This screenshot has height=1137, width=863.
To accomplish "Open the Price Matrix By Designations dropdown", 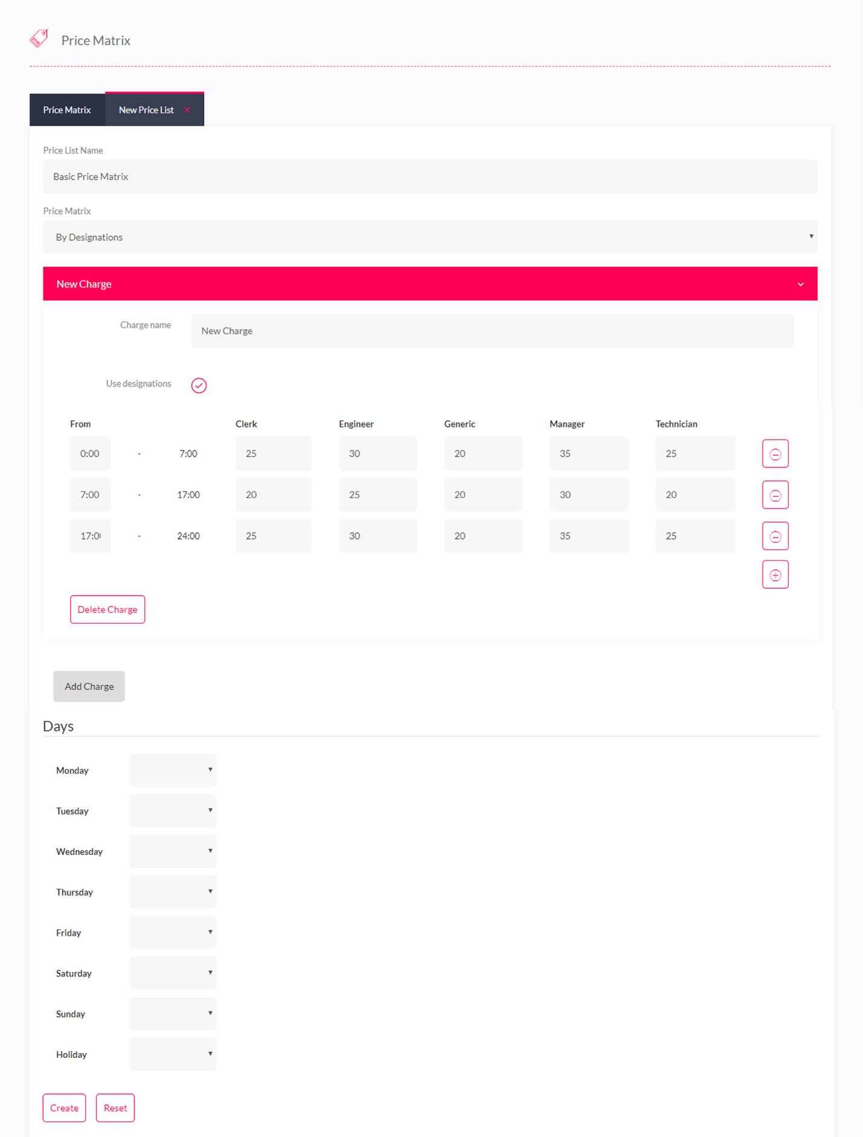I will pyautogui.click(x=430, y=237).
